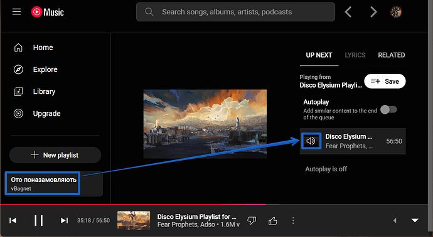
Task: Click the Library music icon
Action: 18,91
